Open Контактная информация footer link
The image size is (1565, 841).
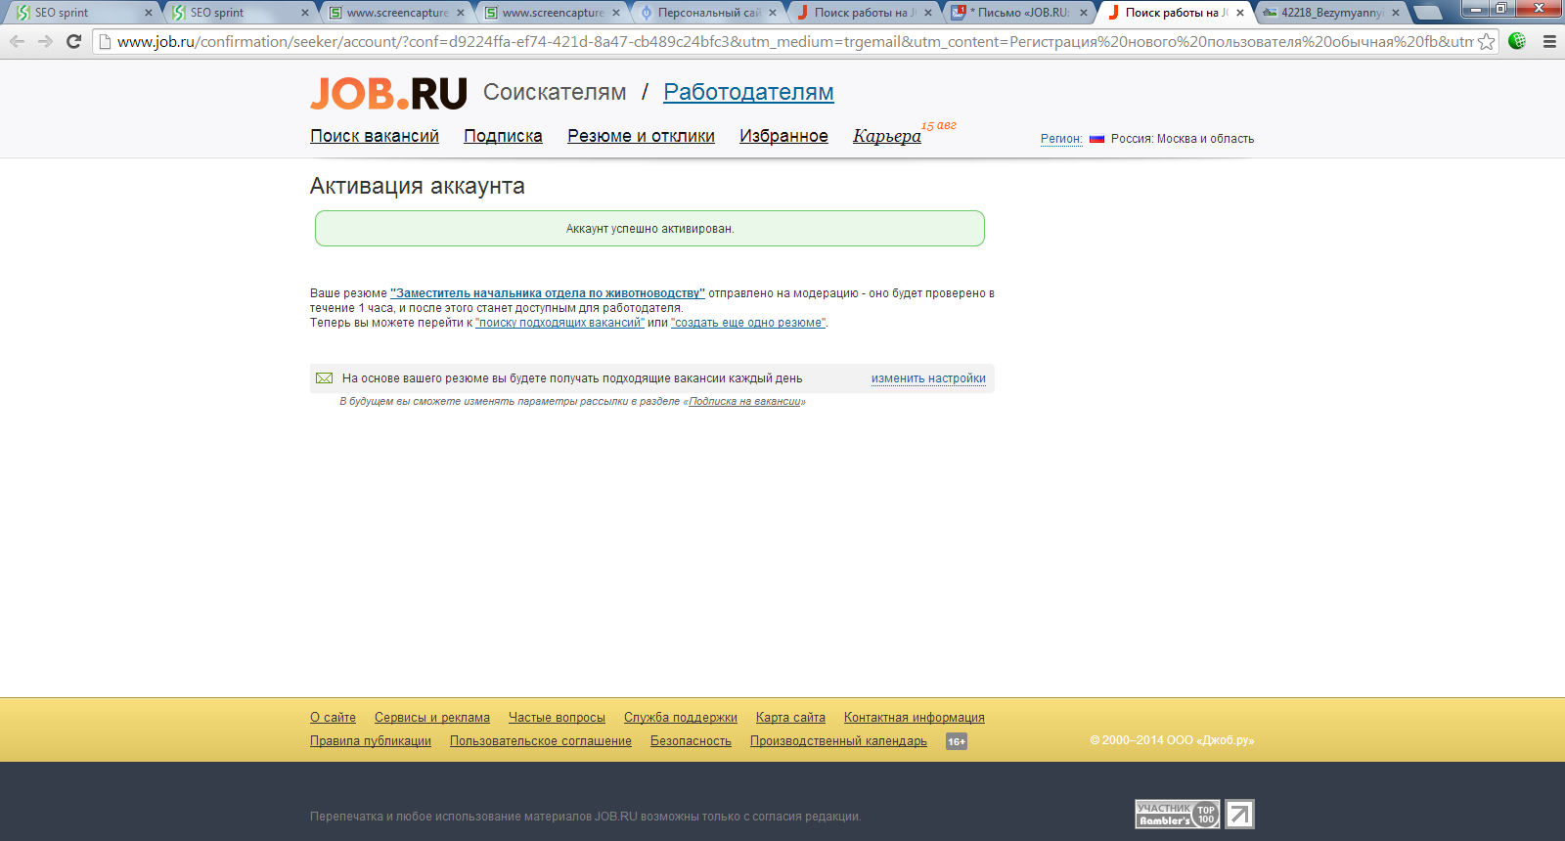click(x=915, y=718)
